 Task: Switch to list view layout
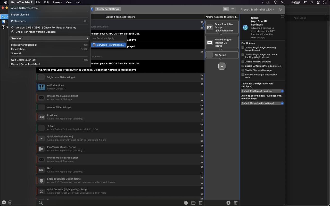[x=233, y=9]
